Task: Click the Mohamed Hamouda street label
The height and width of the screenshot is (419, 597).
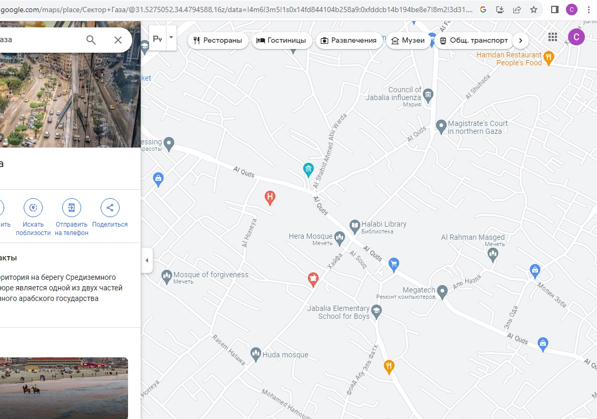Action: click(x=286, y=404)
